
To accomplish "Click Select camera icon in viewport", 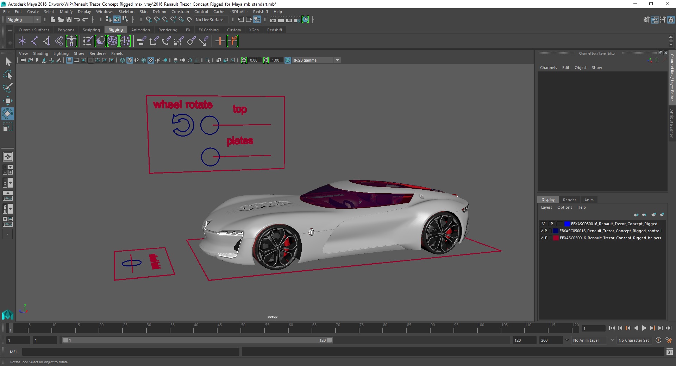I will point(23,60).
